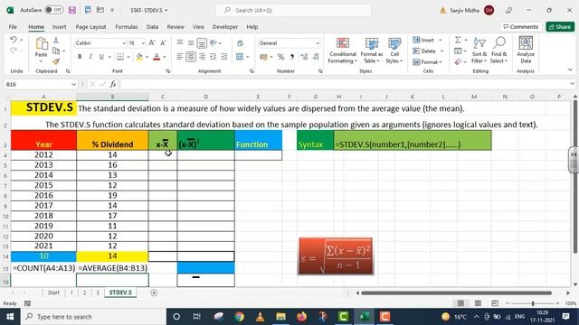
Task: Open the Insert ribbon tab
Action: [59, 27]
